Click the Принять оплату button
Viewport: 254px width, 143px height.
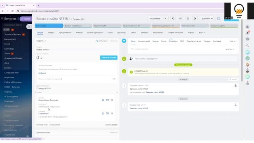pos(109,58)
